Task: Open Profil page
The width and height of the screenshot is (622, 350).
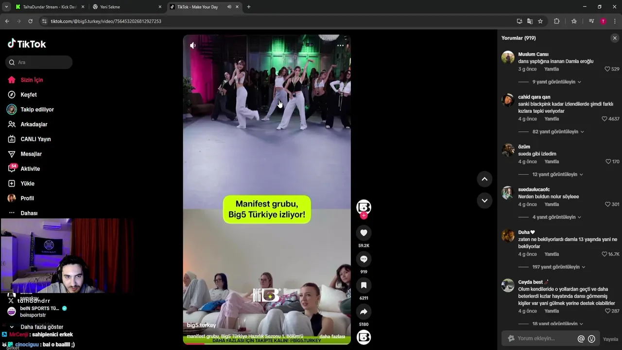Action: 27,198
